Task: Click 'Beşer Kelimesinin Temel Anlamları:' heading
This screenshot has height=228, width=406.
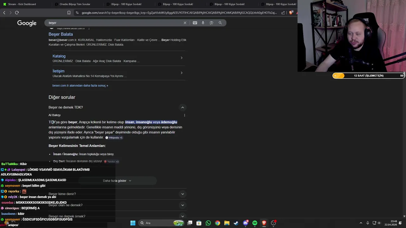Action: (77, 146)
